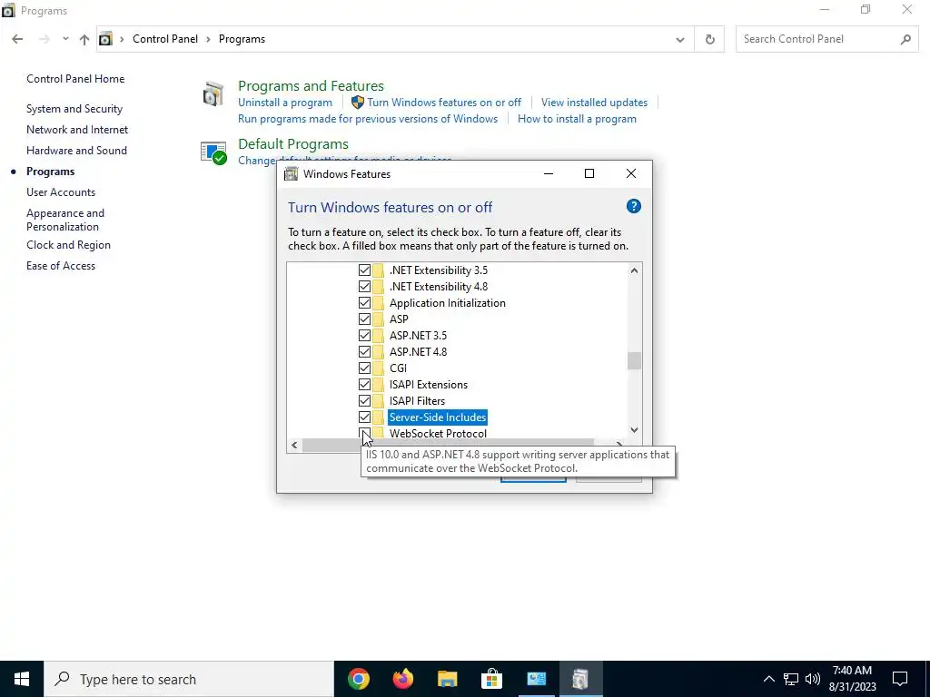Toggle the ASP checkbox
The height and width of the screenshot is (697, 930).
(364, 319)
